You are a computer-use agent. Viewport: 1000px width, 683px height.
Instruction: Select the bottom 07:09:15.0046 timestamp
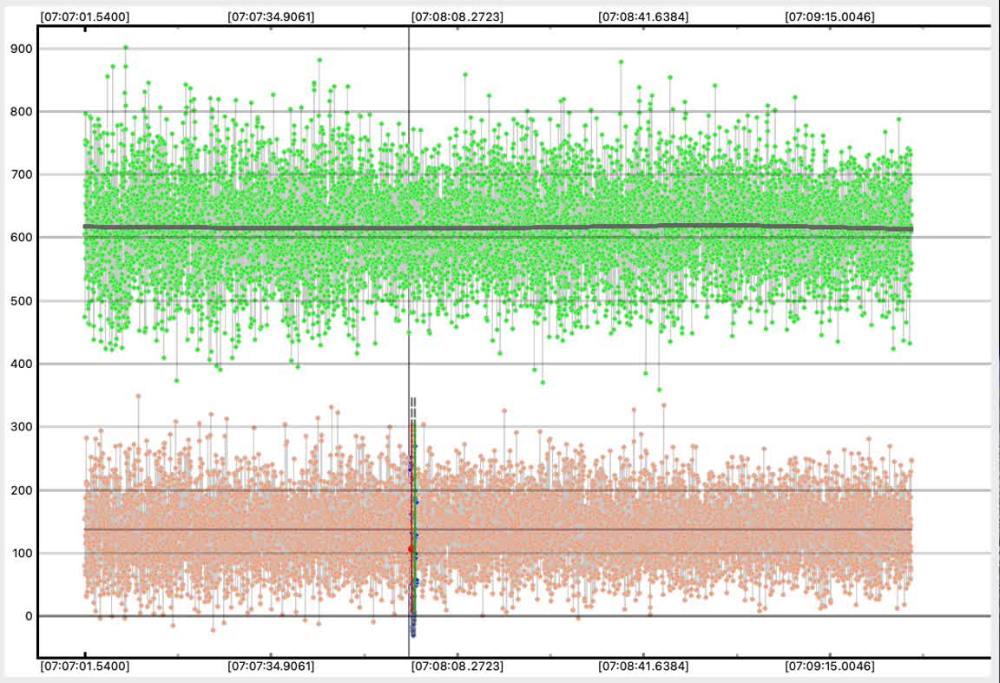coord(829,667)
